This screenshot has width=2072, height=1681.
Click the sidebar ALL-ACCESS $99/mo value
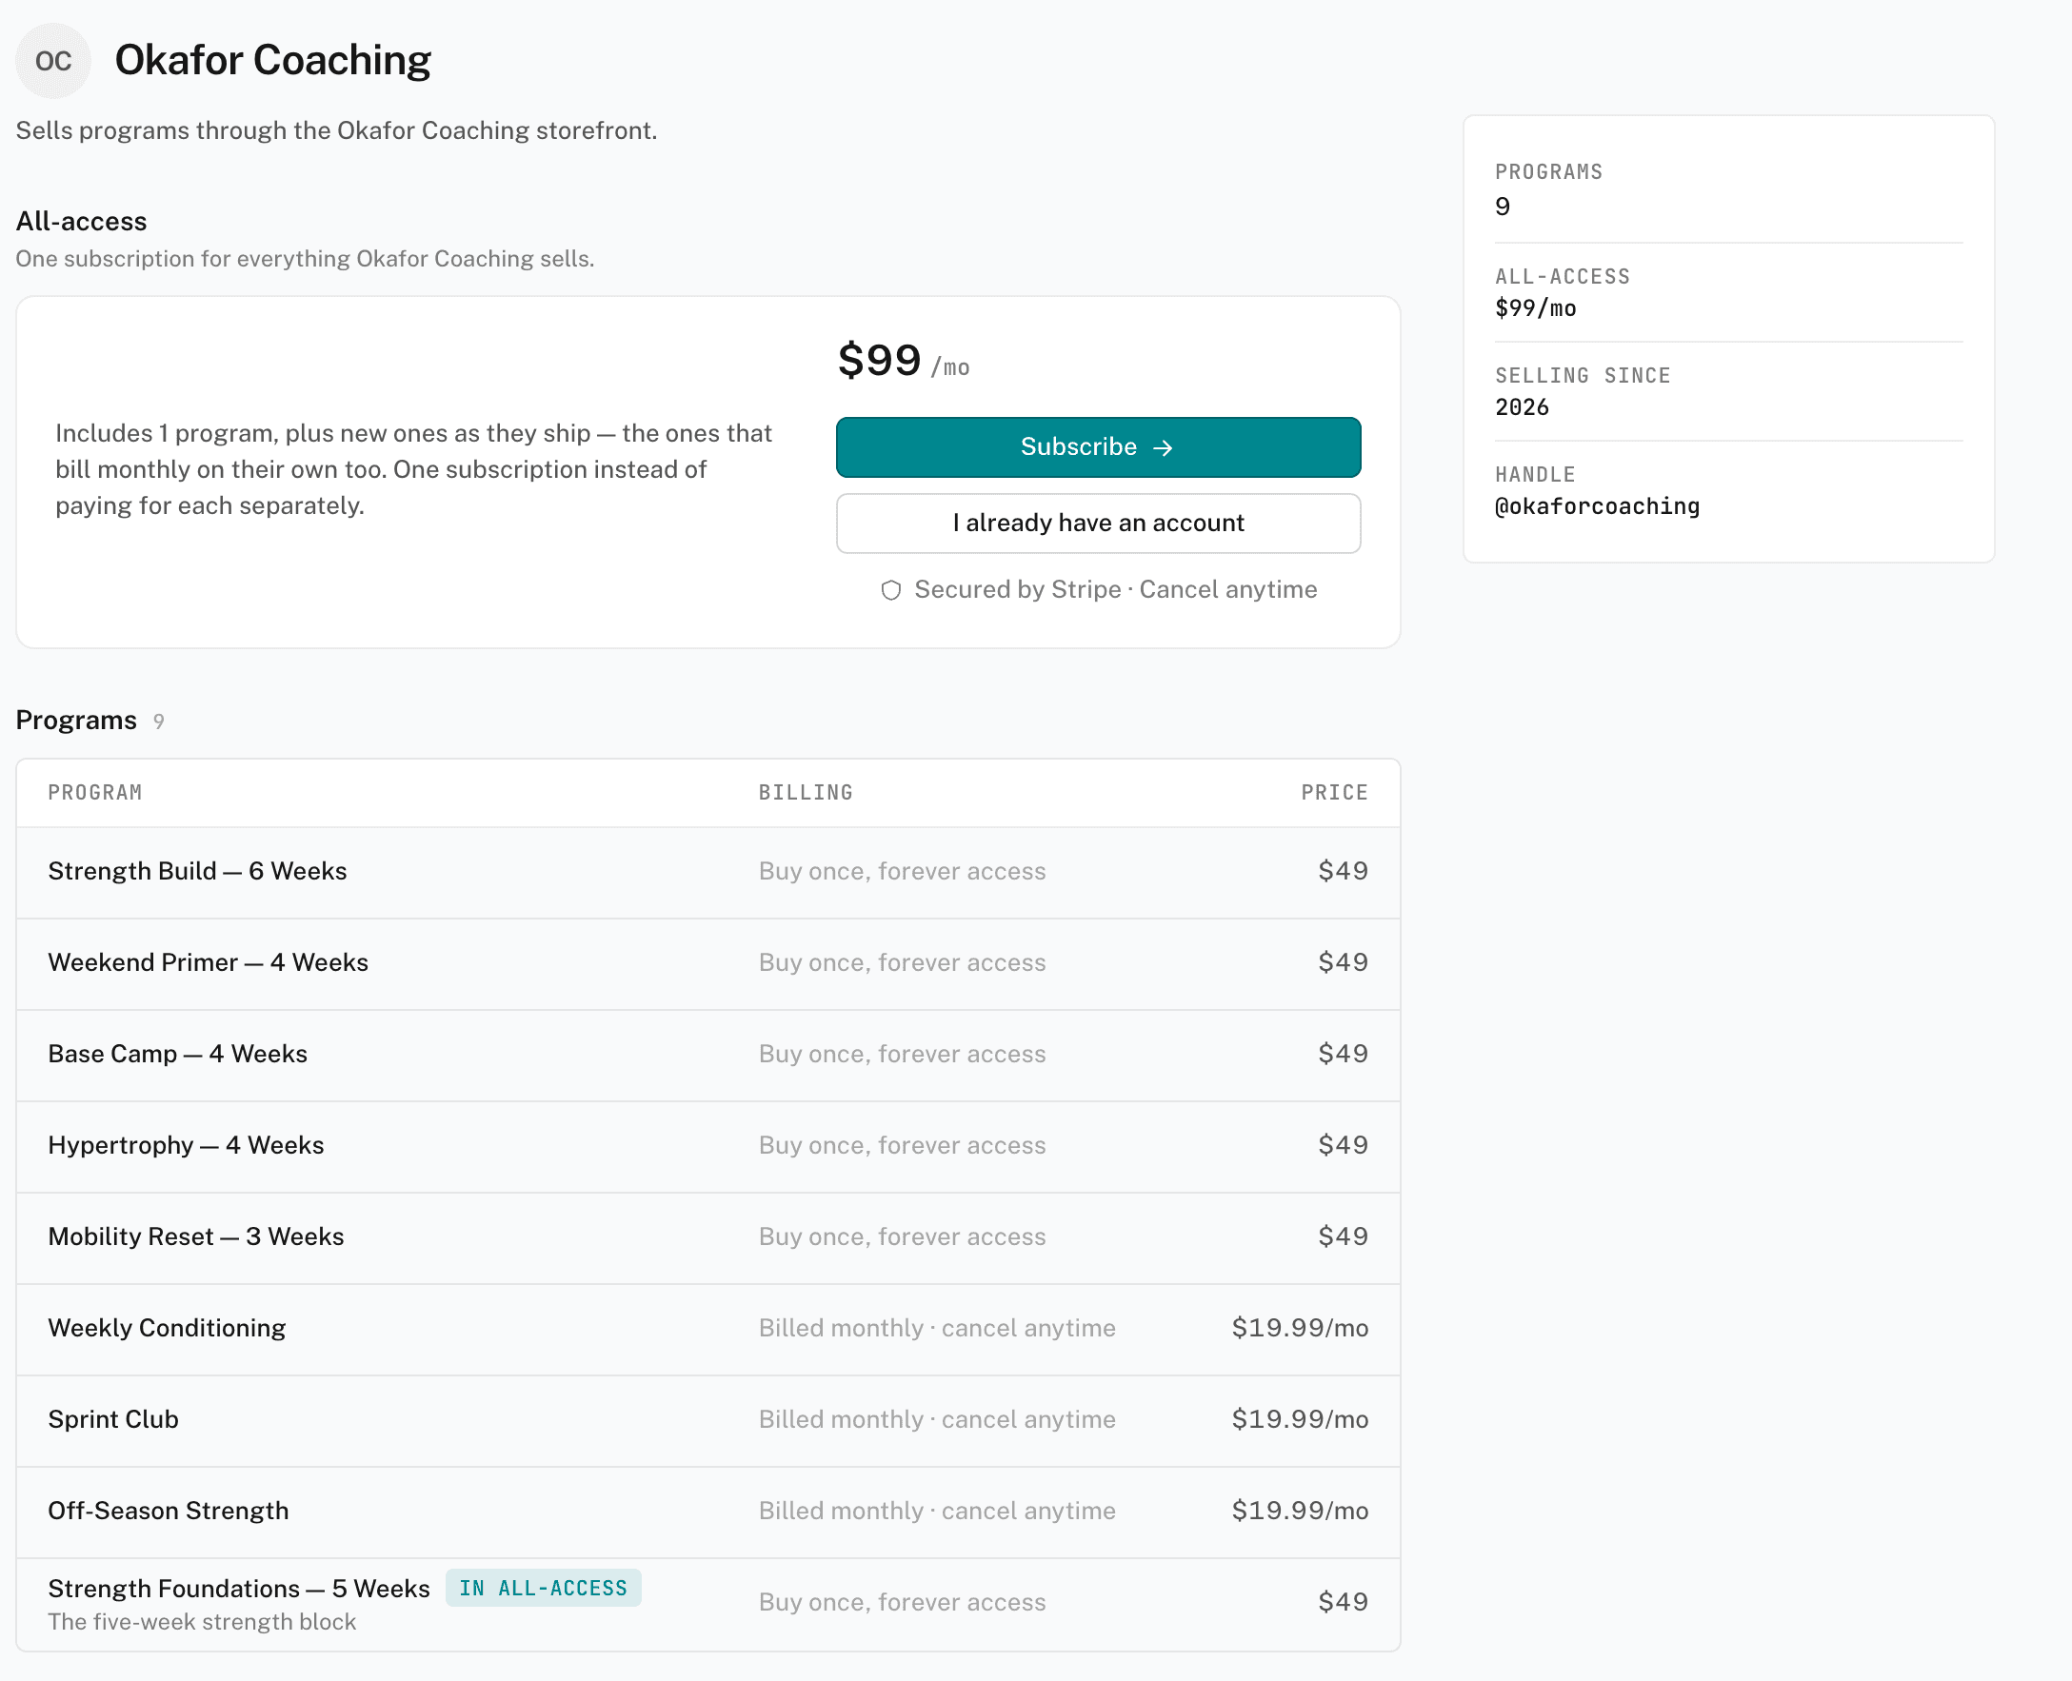pos(1535,307)
